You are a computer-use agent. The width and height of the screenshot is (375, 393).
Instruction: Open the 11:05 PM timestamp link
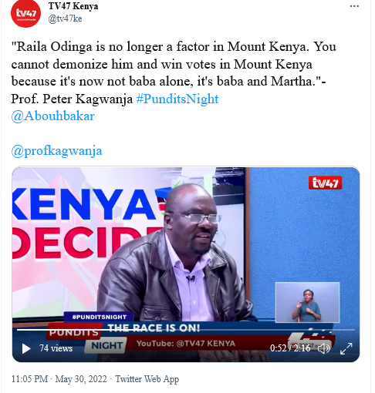coord(29,379)
